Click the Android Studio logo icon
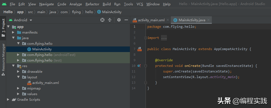 tap(4, 4)
